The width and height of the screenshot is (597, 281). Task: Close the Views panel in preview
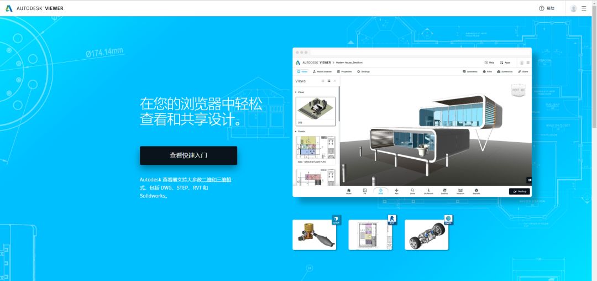tap(334, 81)
